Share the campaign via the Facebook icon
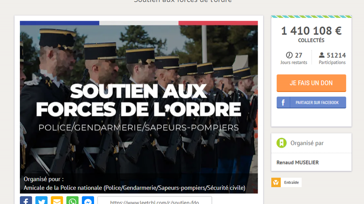 tap(26, 201)
